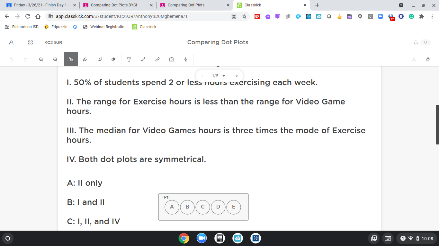Click the zoom out magnifier
This screenshot has width=439, height=246.
coord(41,59)
